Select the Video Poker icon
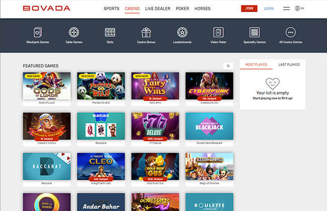The image size is (327, 211). pos(218,32)
